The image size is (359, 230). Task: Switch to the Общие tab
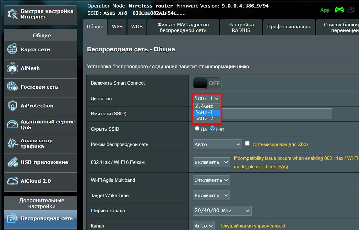pyautogui.click(x=95, y=27)
